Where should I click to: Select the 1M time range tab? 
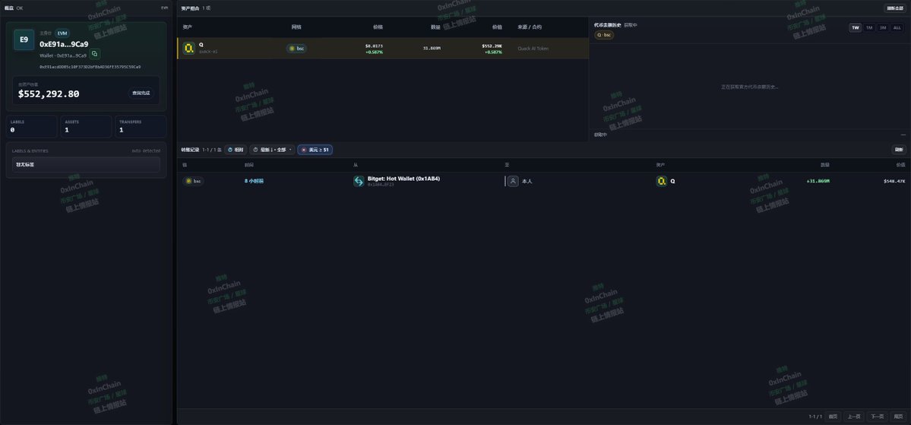869,27
